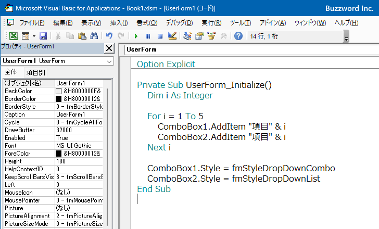Close the プロパティ - UserForm1 panel

[x=109, y=48]
